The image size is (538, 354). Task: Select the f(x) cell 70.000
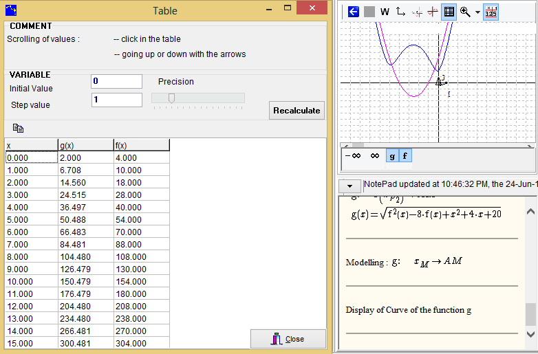pos(142,232)
